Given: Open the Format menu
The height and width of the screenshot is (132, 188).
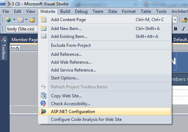Looking at the screenshot, I should point(129,11).
